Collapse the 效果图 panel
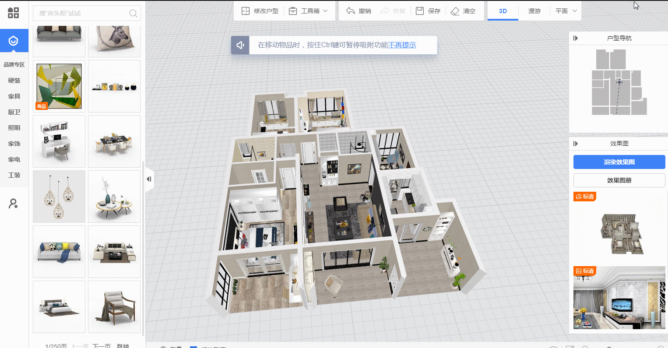This screenshot has width=668, height=348. coord(576,144)
